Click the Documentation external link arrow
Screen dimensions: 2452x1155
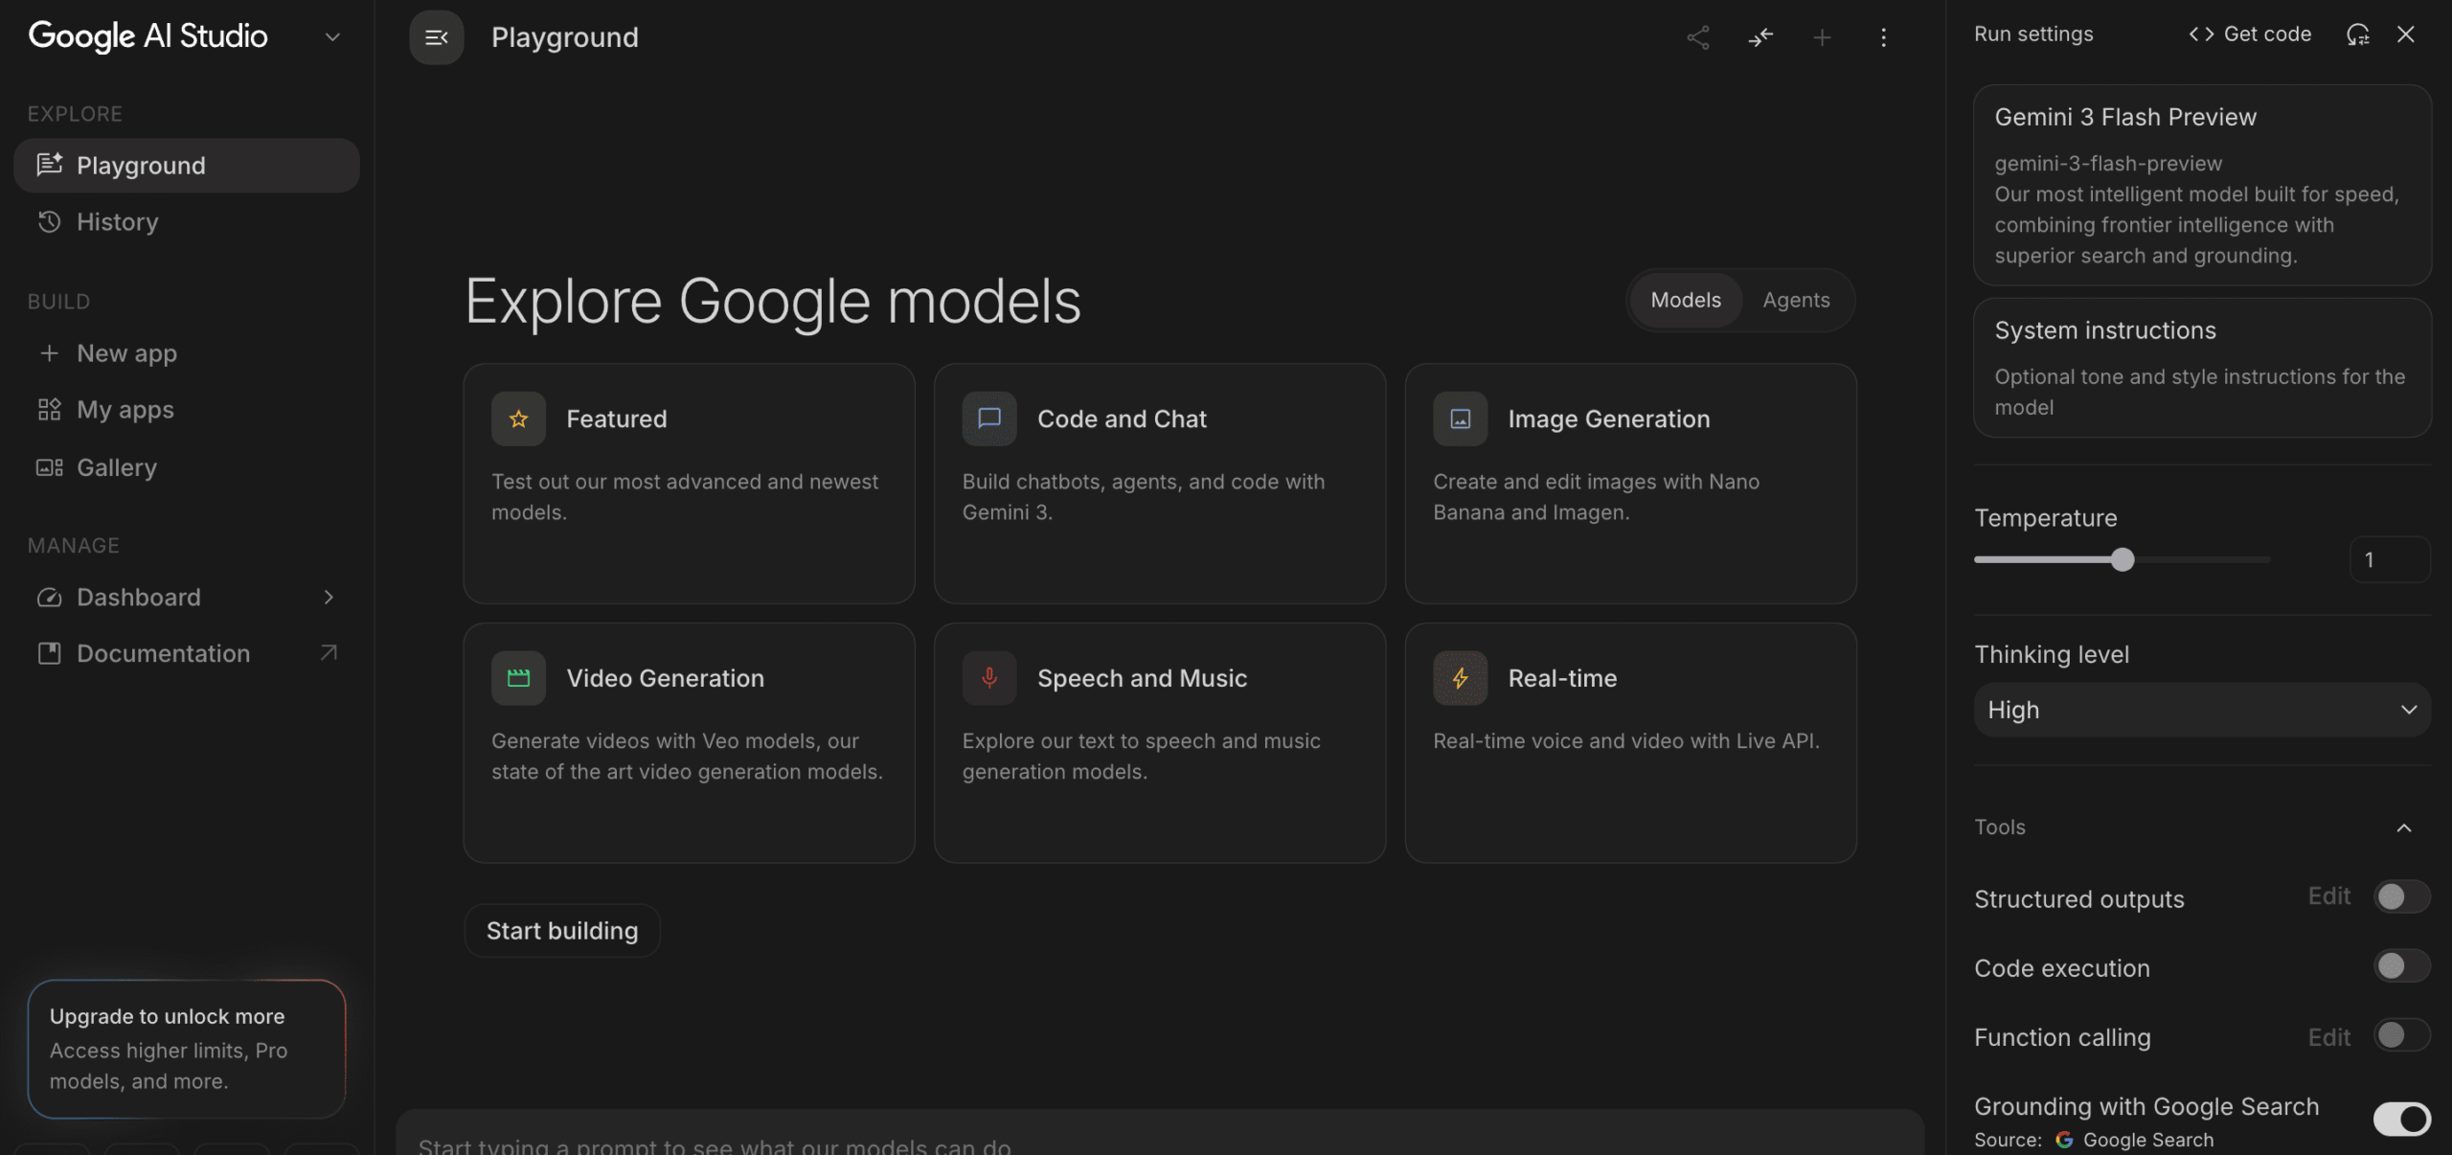coord(329,653)
